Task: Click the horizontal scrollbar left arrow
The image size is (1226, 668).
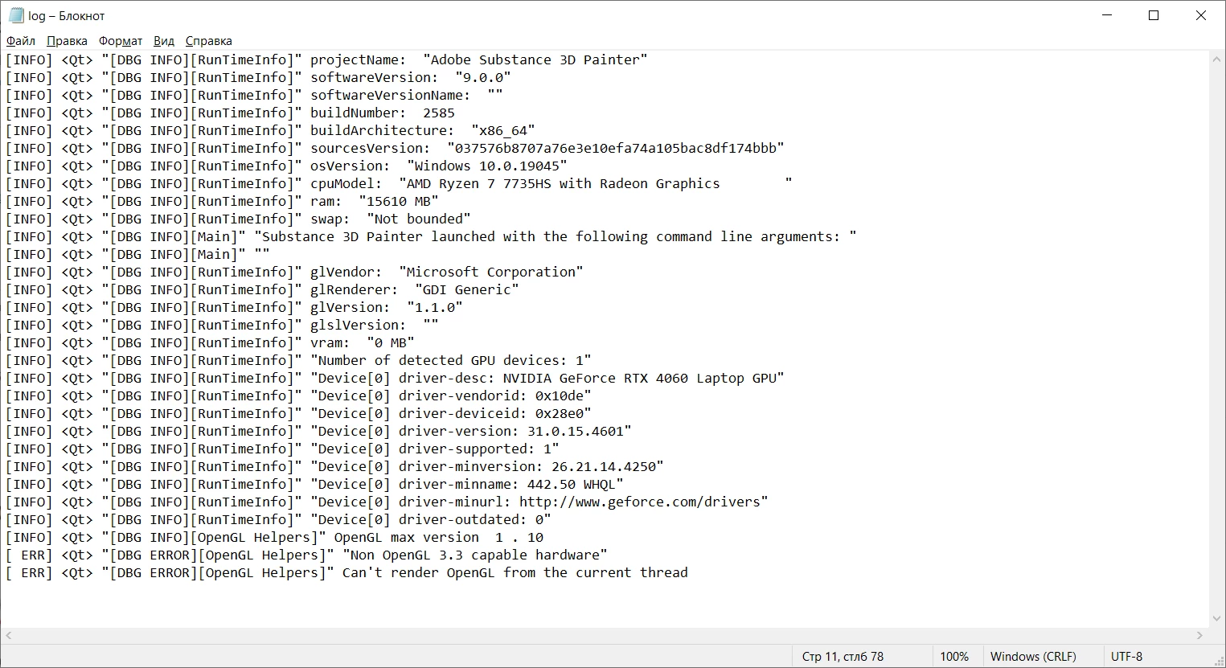Action: tap(8, 635)
